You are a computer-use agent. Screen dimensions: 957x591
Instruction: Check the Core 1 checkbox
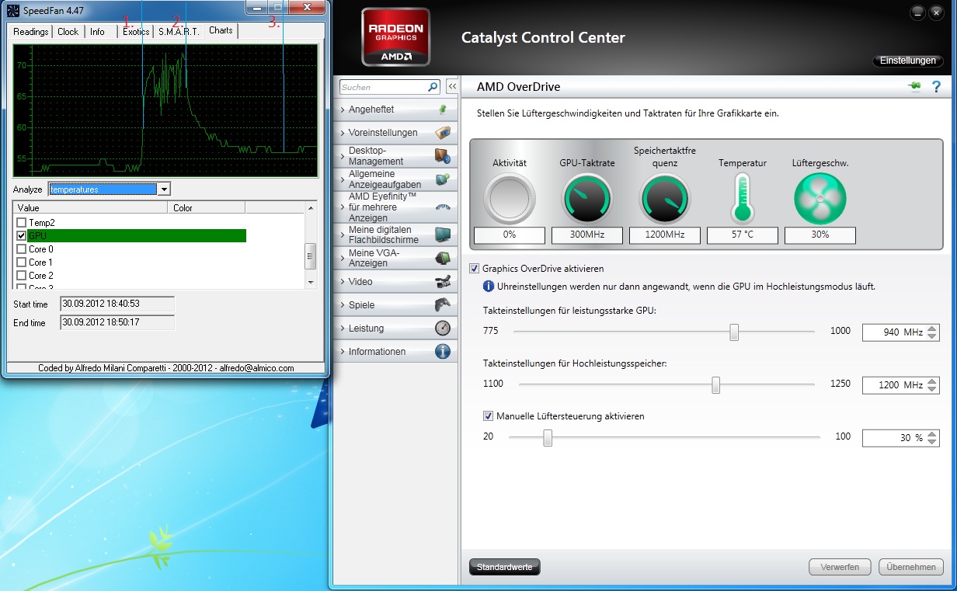point(22,262)
